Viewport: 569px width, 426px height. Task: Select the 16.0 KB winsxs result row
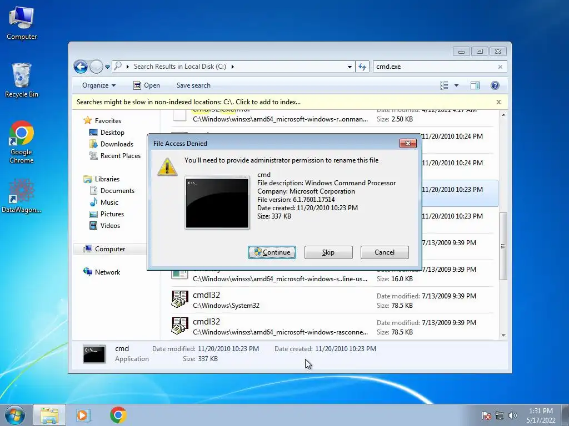pos(332,277)
